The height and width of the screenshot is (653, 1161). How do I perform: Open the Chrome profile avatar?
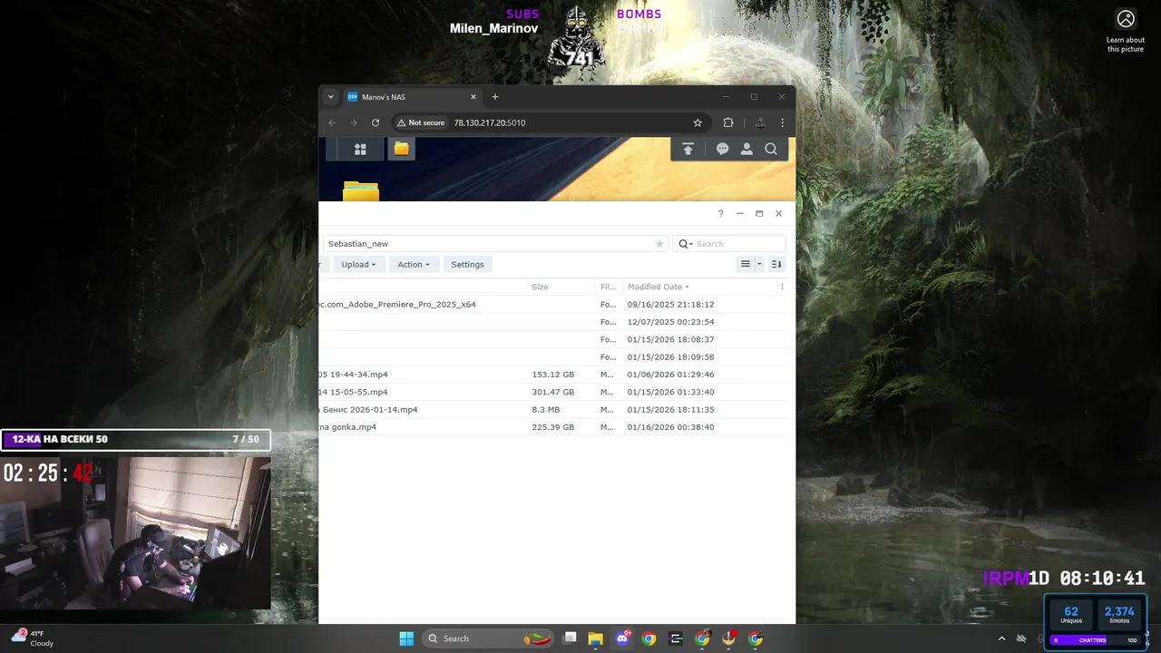[760, 122]
